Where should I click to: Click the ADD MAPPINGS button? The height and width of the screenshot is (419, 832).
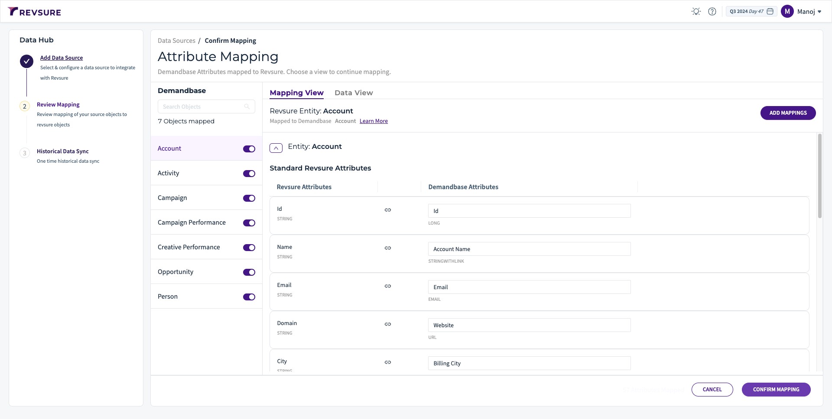788,113
